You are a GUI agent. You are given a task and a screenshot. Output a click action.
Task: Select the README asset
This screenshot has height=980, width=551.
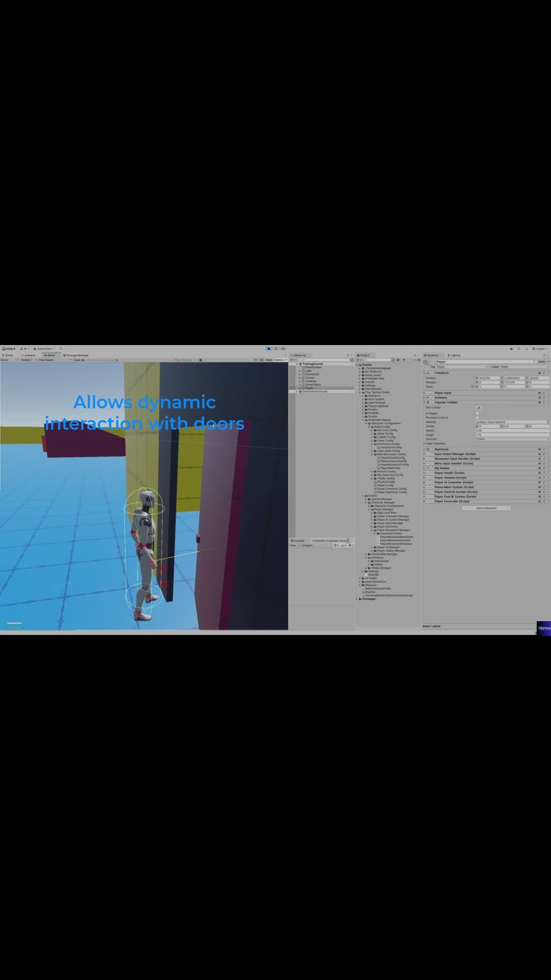pos(373,575)
